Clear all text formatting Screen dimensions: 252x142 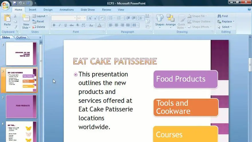pyautogui.click(x=102, y=18)
